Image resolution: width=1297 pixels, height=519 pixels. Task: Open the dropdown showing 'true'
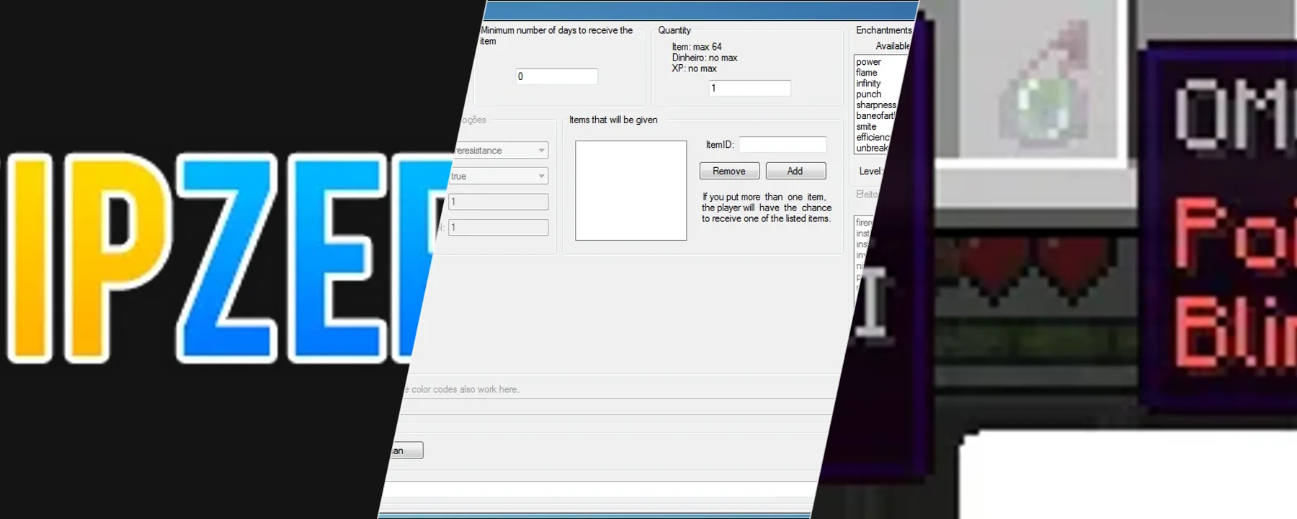click(x=498, y=176)
